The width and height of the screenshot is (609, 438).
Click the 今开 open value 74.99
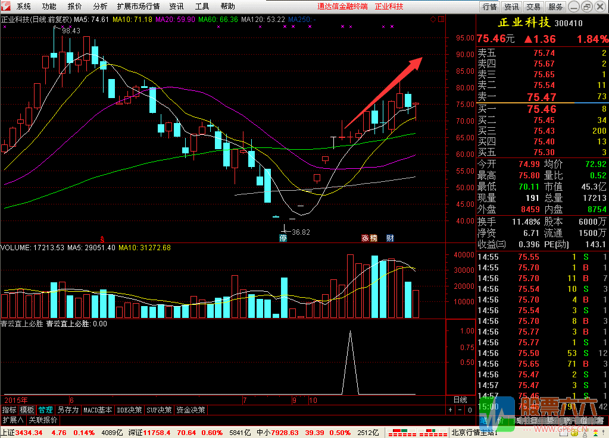click(x=529, y=165)
